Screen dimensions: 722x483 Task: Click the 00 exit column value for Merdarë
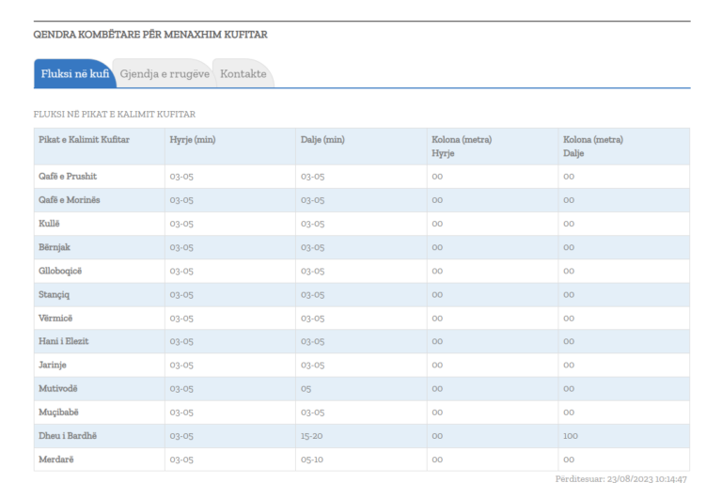569,460
